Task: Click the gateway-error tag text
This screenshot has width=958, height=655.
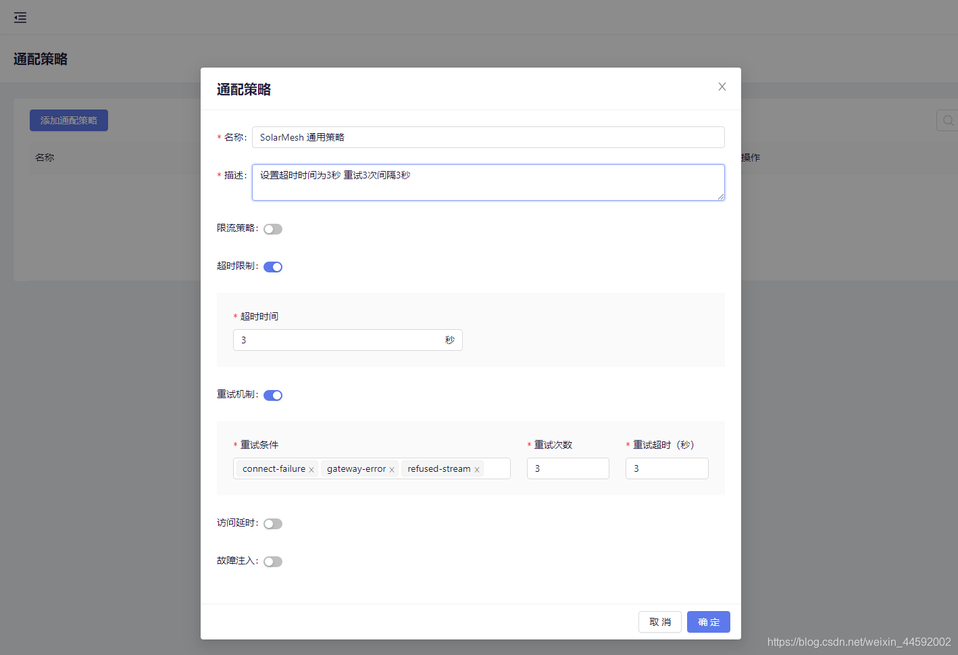Action: (356, 469)
